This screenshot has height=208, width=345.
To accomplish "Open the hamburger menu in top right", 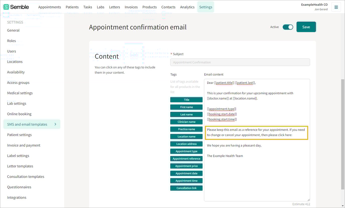I will pyautogui.click(x=336, y=7).
